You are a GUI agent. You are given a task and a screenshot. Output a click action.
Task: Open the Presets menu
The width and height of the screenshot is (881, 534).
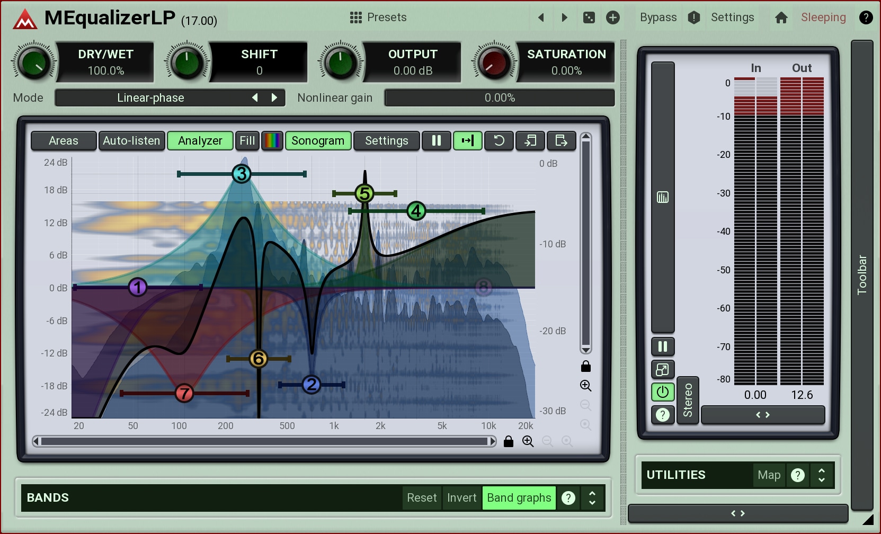378,17
